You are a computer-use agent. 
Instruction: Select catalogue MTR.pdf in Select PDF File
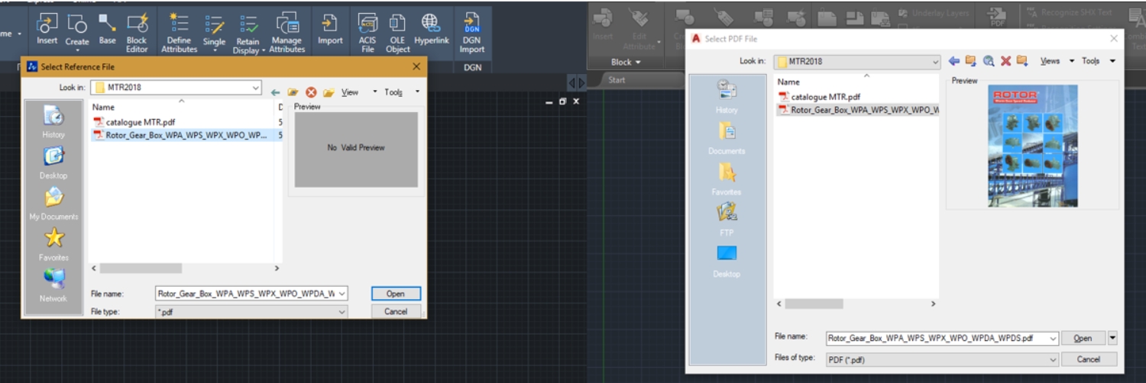click(820, 97)
